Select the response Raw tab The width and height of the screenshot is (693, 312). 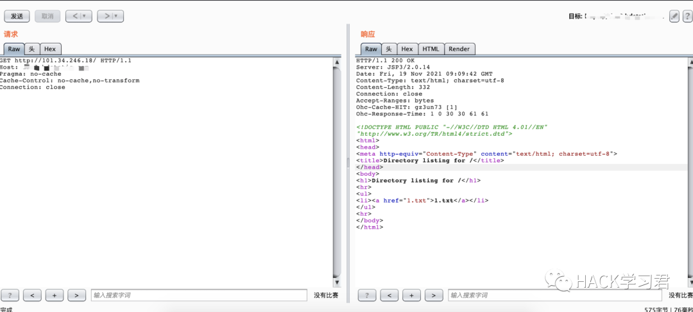[372, 49]
